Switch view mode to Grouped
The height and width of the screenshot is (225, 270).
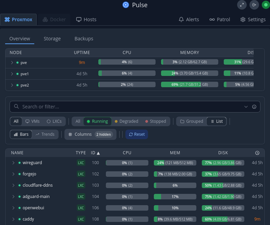click(x=192, y=121)
